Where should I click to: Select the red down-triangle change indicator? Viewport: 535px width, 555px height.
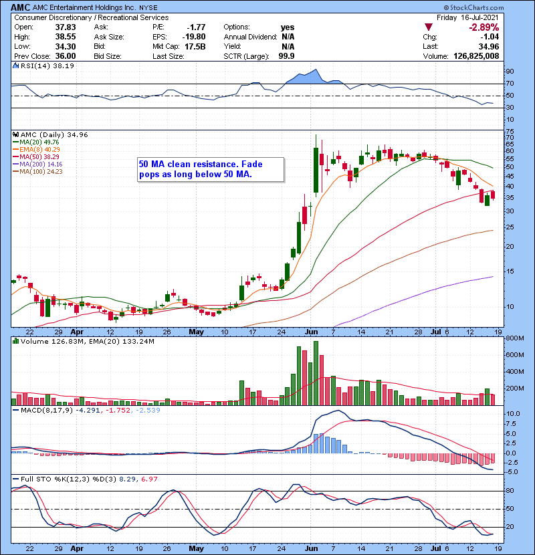tap(429, 27)
